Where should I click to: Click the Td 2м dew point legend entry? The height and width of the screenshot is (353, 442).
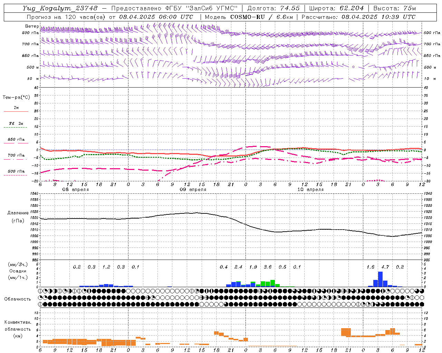coord(16,123)
